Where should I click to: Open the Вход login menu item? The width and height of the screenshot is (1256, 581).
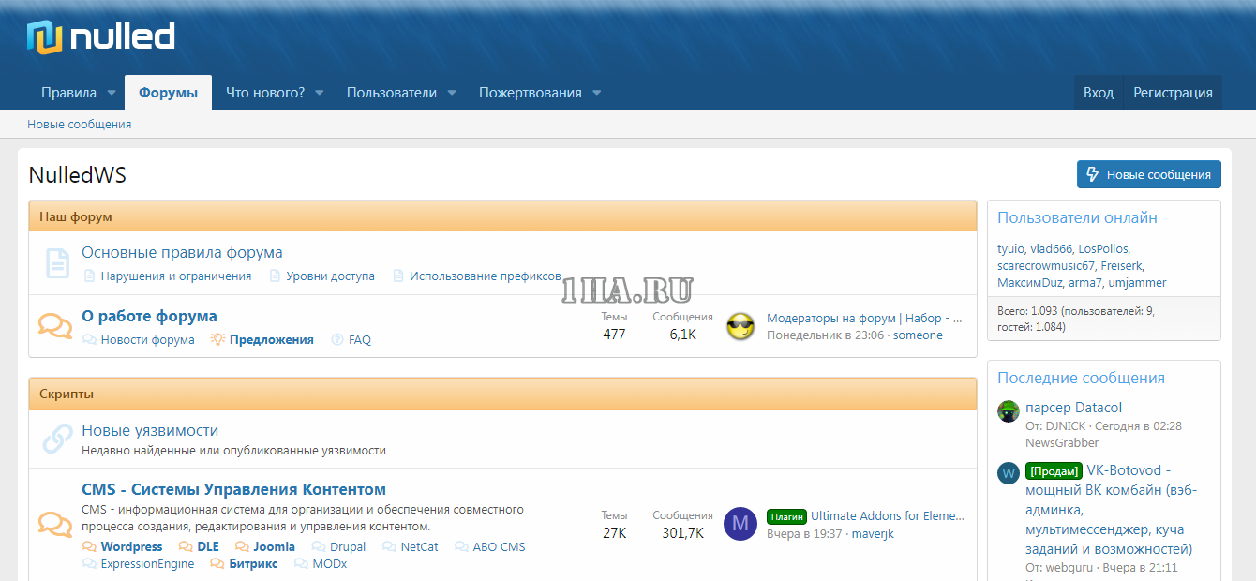1098,93
